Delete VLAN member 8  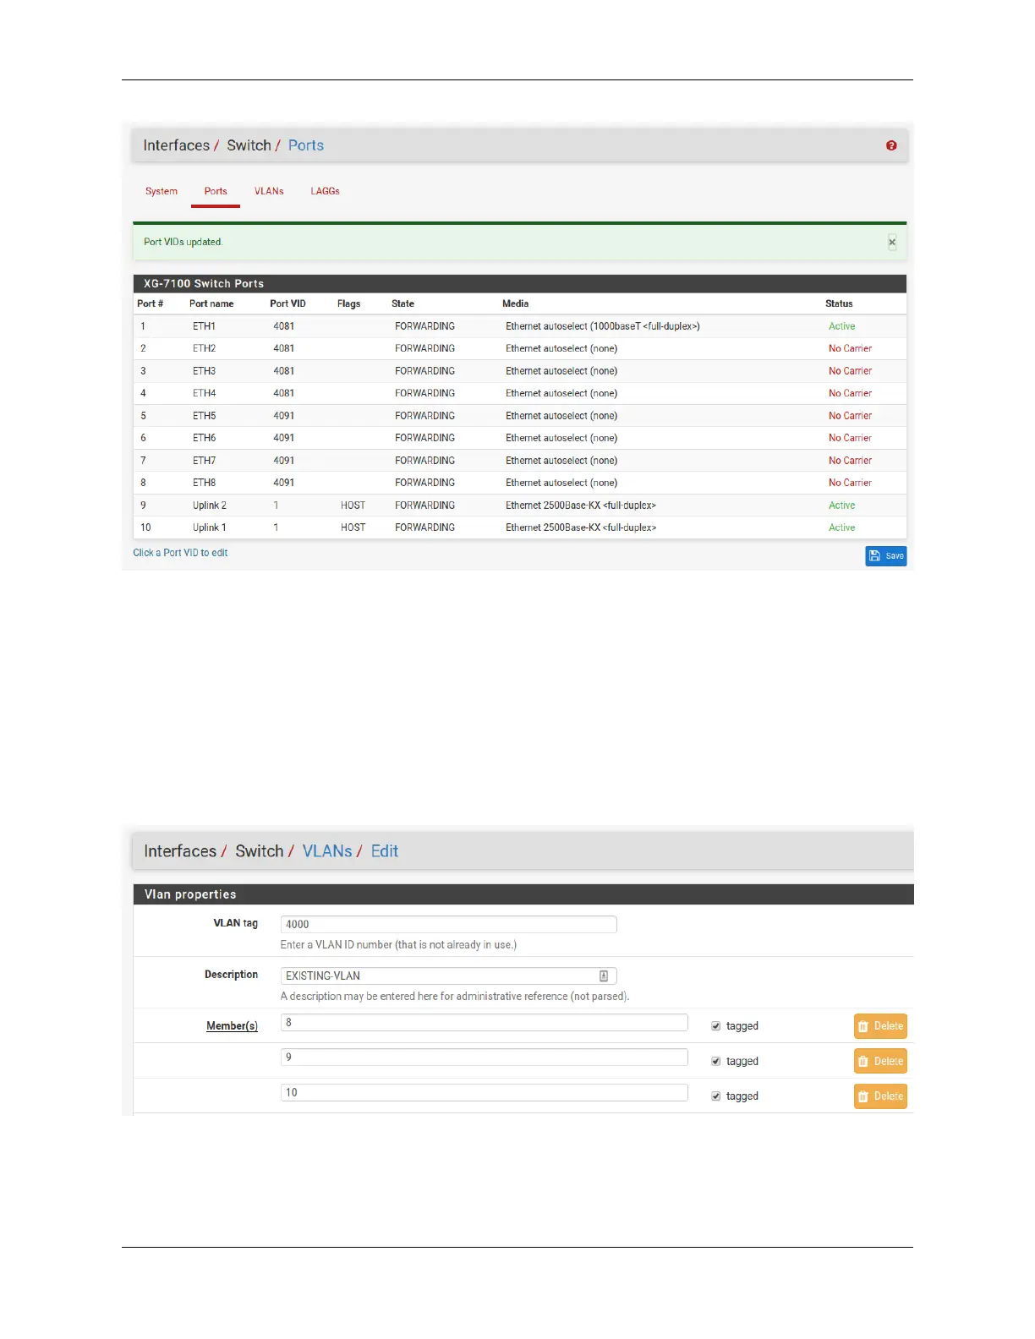tap(880, 1026)
